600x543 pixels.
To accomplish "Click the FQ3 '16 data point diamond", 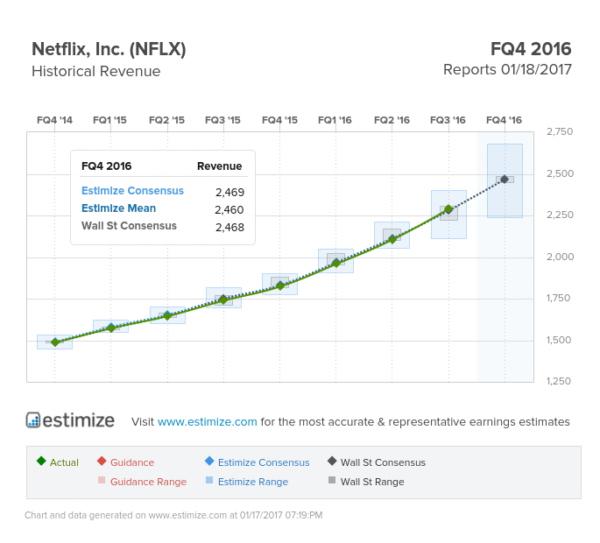I will [448, 209].
